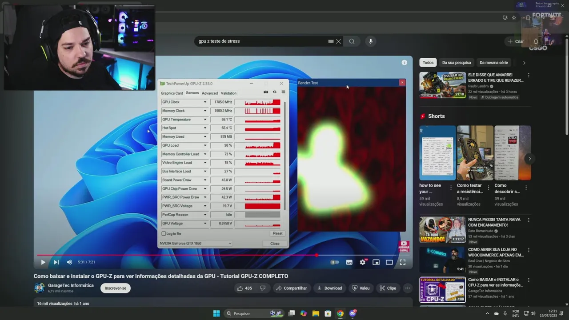Show more filter chips with arrow
The width and height of the screenshot is (569, 320).
(x=524, y=63)
